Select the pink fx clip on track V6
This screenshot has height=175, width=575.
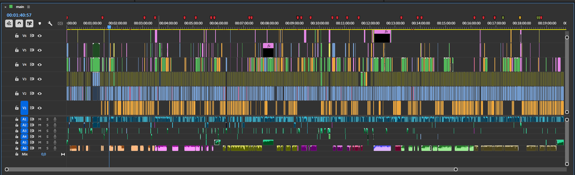pos(382,36)
